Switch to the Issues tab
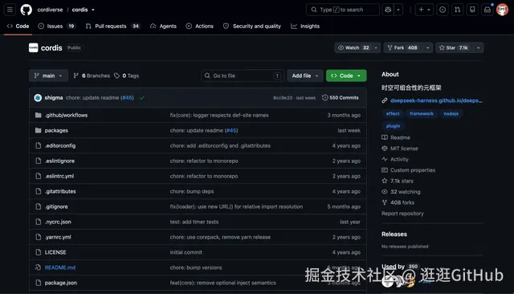 tap(57, 27)
